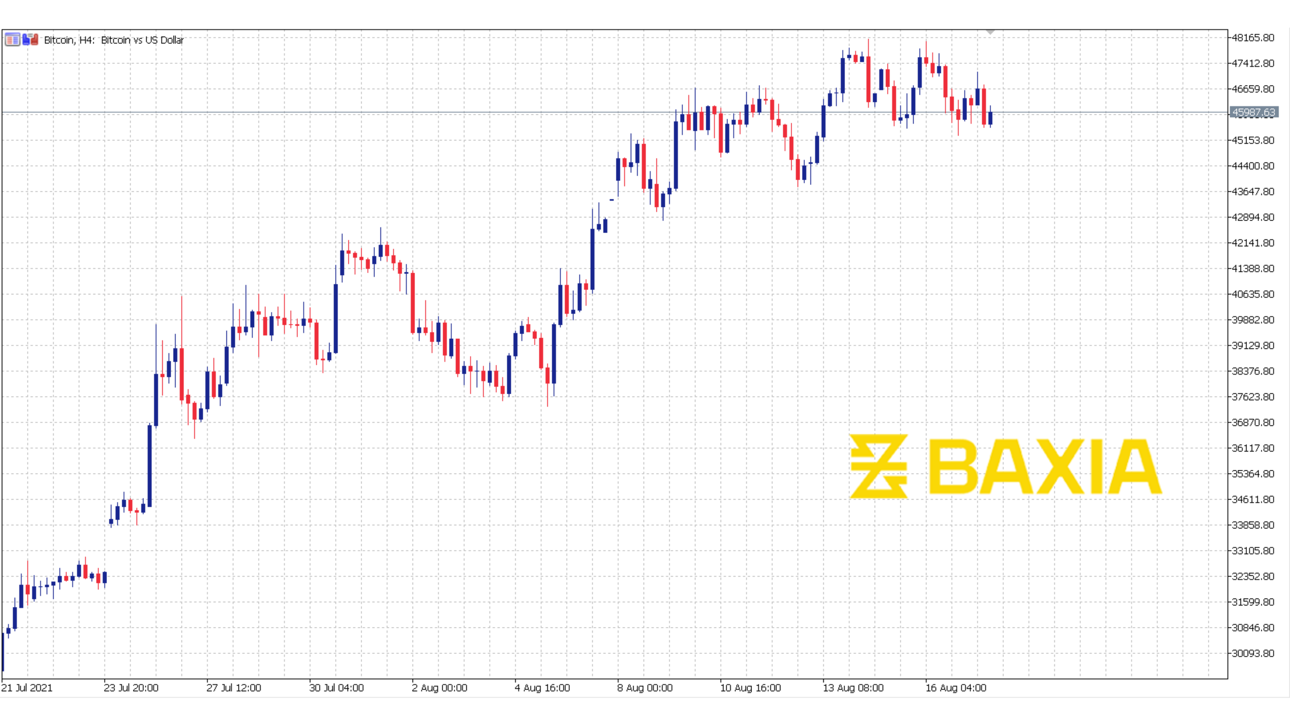1290x726 pixels.
Task: Click the 43647.80 price axis label
Action: click(1253, 192)
